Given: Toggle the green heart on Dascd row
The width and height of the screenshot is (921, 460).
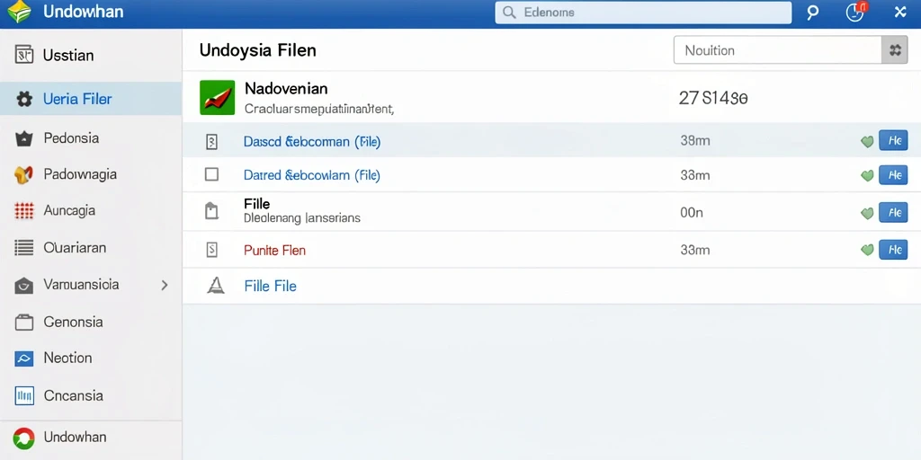Looking at the screenshot, I should pyautogui.click(x=867, y=141).
